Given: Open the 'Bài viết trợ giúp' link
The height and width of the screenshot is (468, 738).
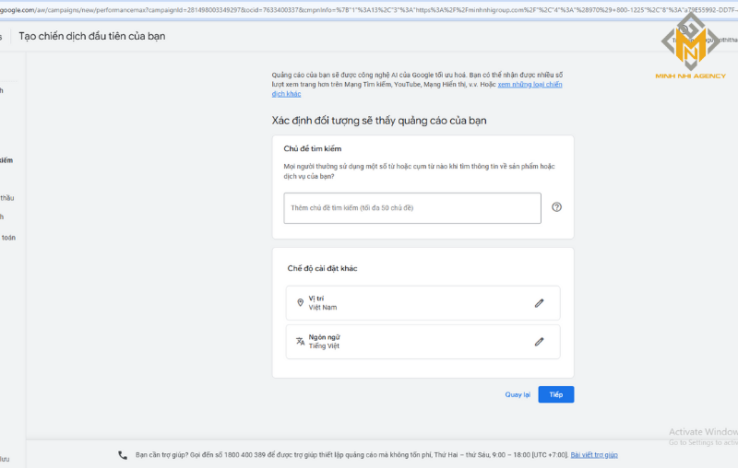Looking at the screenshot, I should click(x=593, y=455).
